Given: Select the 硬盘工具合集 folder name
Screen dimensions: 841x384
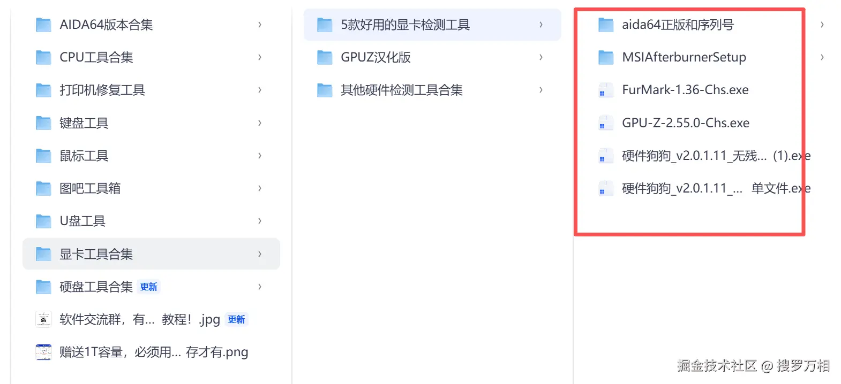Looking at the screenshot, I should (96, 287).
